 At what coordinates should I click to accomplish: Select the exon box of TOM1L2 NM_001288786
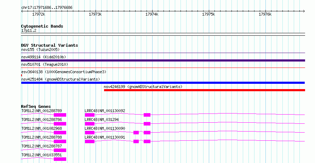[x=60, y=124]
